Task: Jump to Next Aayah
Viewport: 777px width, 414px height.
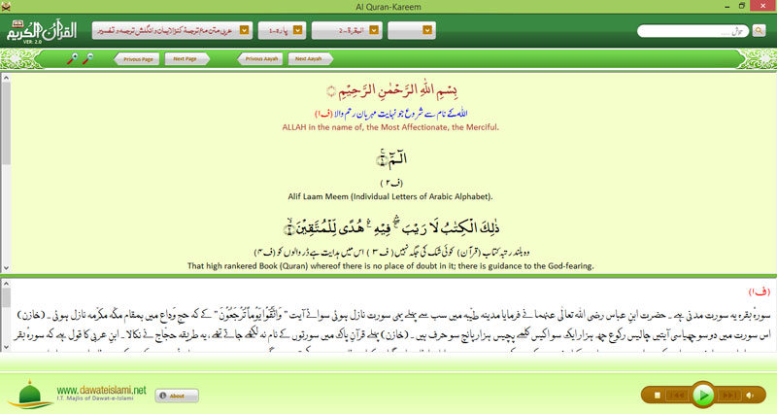Action: [x=310, y=59]
